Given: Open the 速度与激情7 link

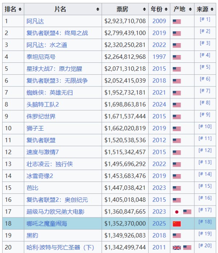Looking at the screenshot, I should coord(43,152).
